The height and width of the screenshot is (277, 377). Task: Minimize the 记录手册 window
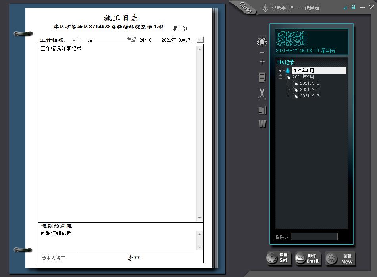point(363,8)
